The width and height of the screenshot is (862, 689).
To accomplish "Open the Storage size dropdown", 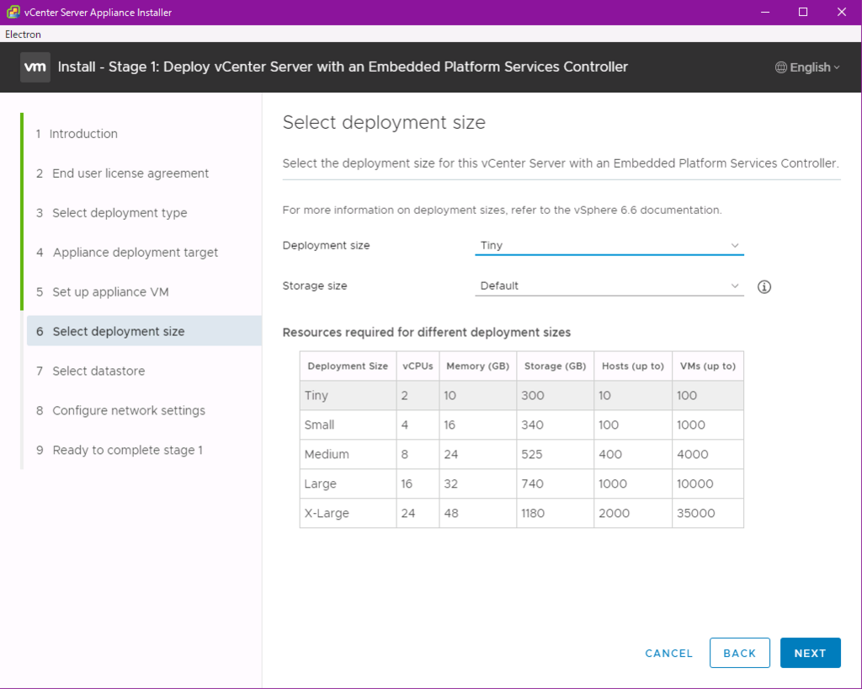I will click(609, 286).
